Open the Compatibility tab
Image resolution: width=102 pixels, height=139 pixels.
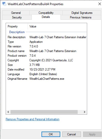[46, 13]
